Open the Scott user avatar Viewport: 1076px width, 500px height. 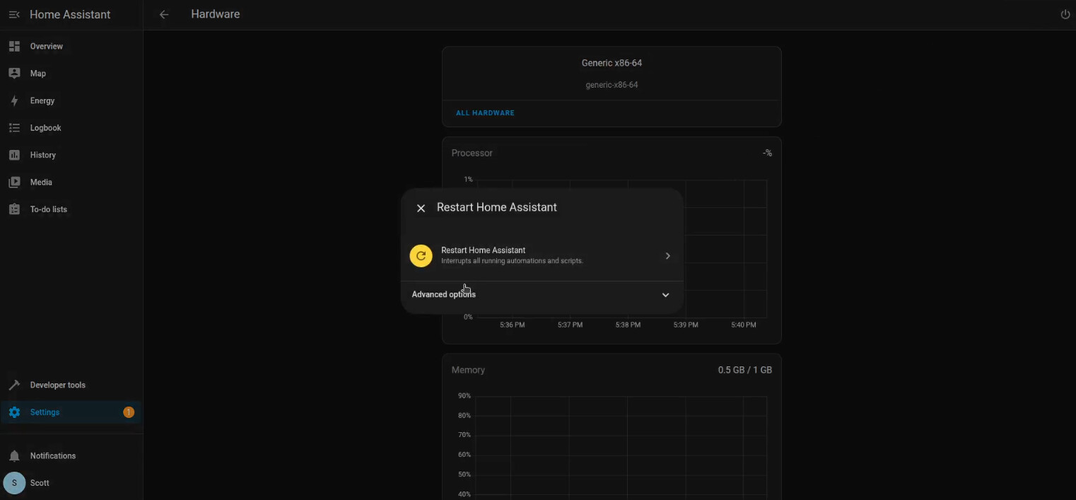coord(14,483)
